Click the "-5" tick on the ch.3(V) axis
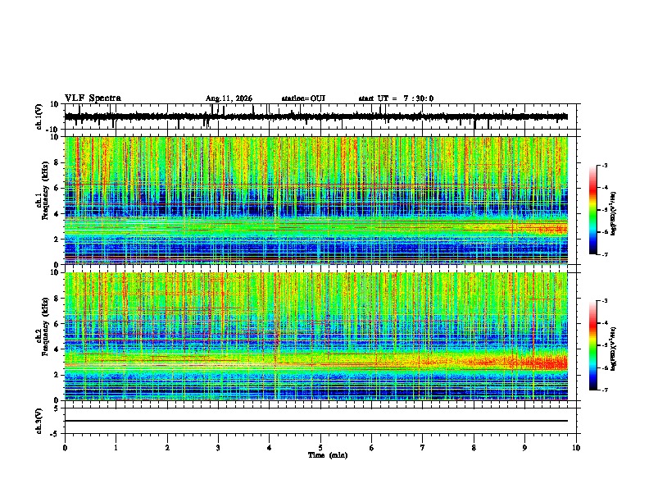This screenshot has width=649, height=502. tap(55, 434)
